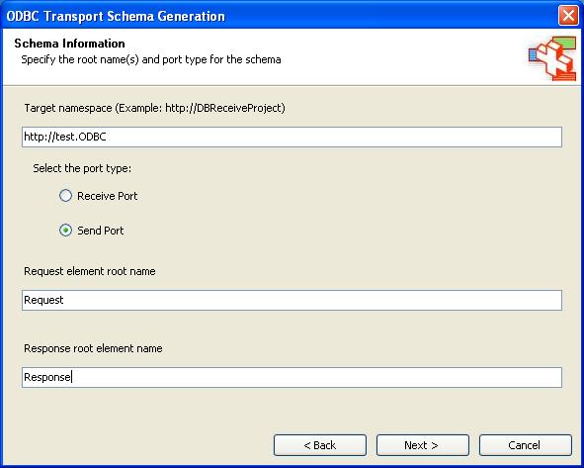The width and height of the screenshot is (584, 468).
Task: Click the 'Request element root name' label
Action: click(x=90, y=271)
